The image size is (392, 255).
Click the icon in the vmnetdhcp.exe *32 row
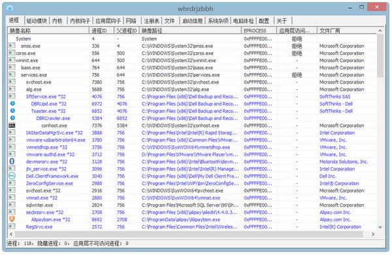(12, 147)
